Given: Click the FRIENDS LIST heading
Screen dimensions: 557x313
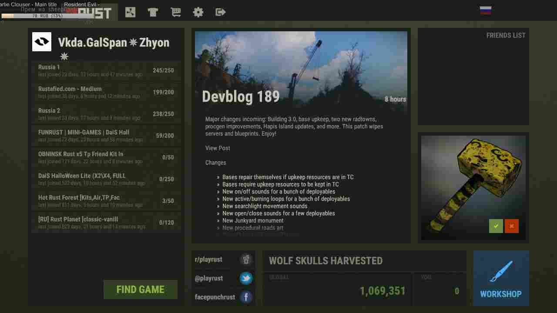Looking at the screenshot, I should [506, 36].
